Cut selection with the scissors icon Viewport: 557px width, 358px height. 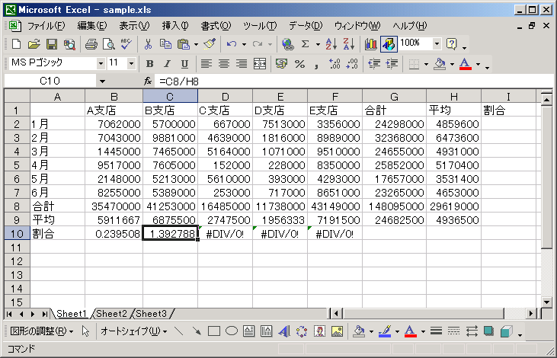pyautogui.click(x=148, y=44)
